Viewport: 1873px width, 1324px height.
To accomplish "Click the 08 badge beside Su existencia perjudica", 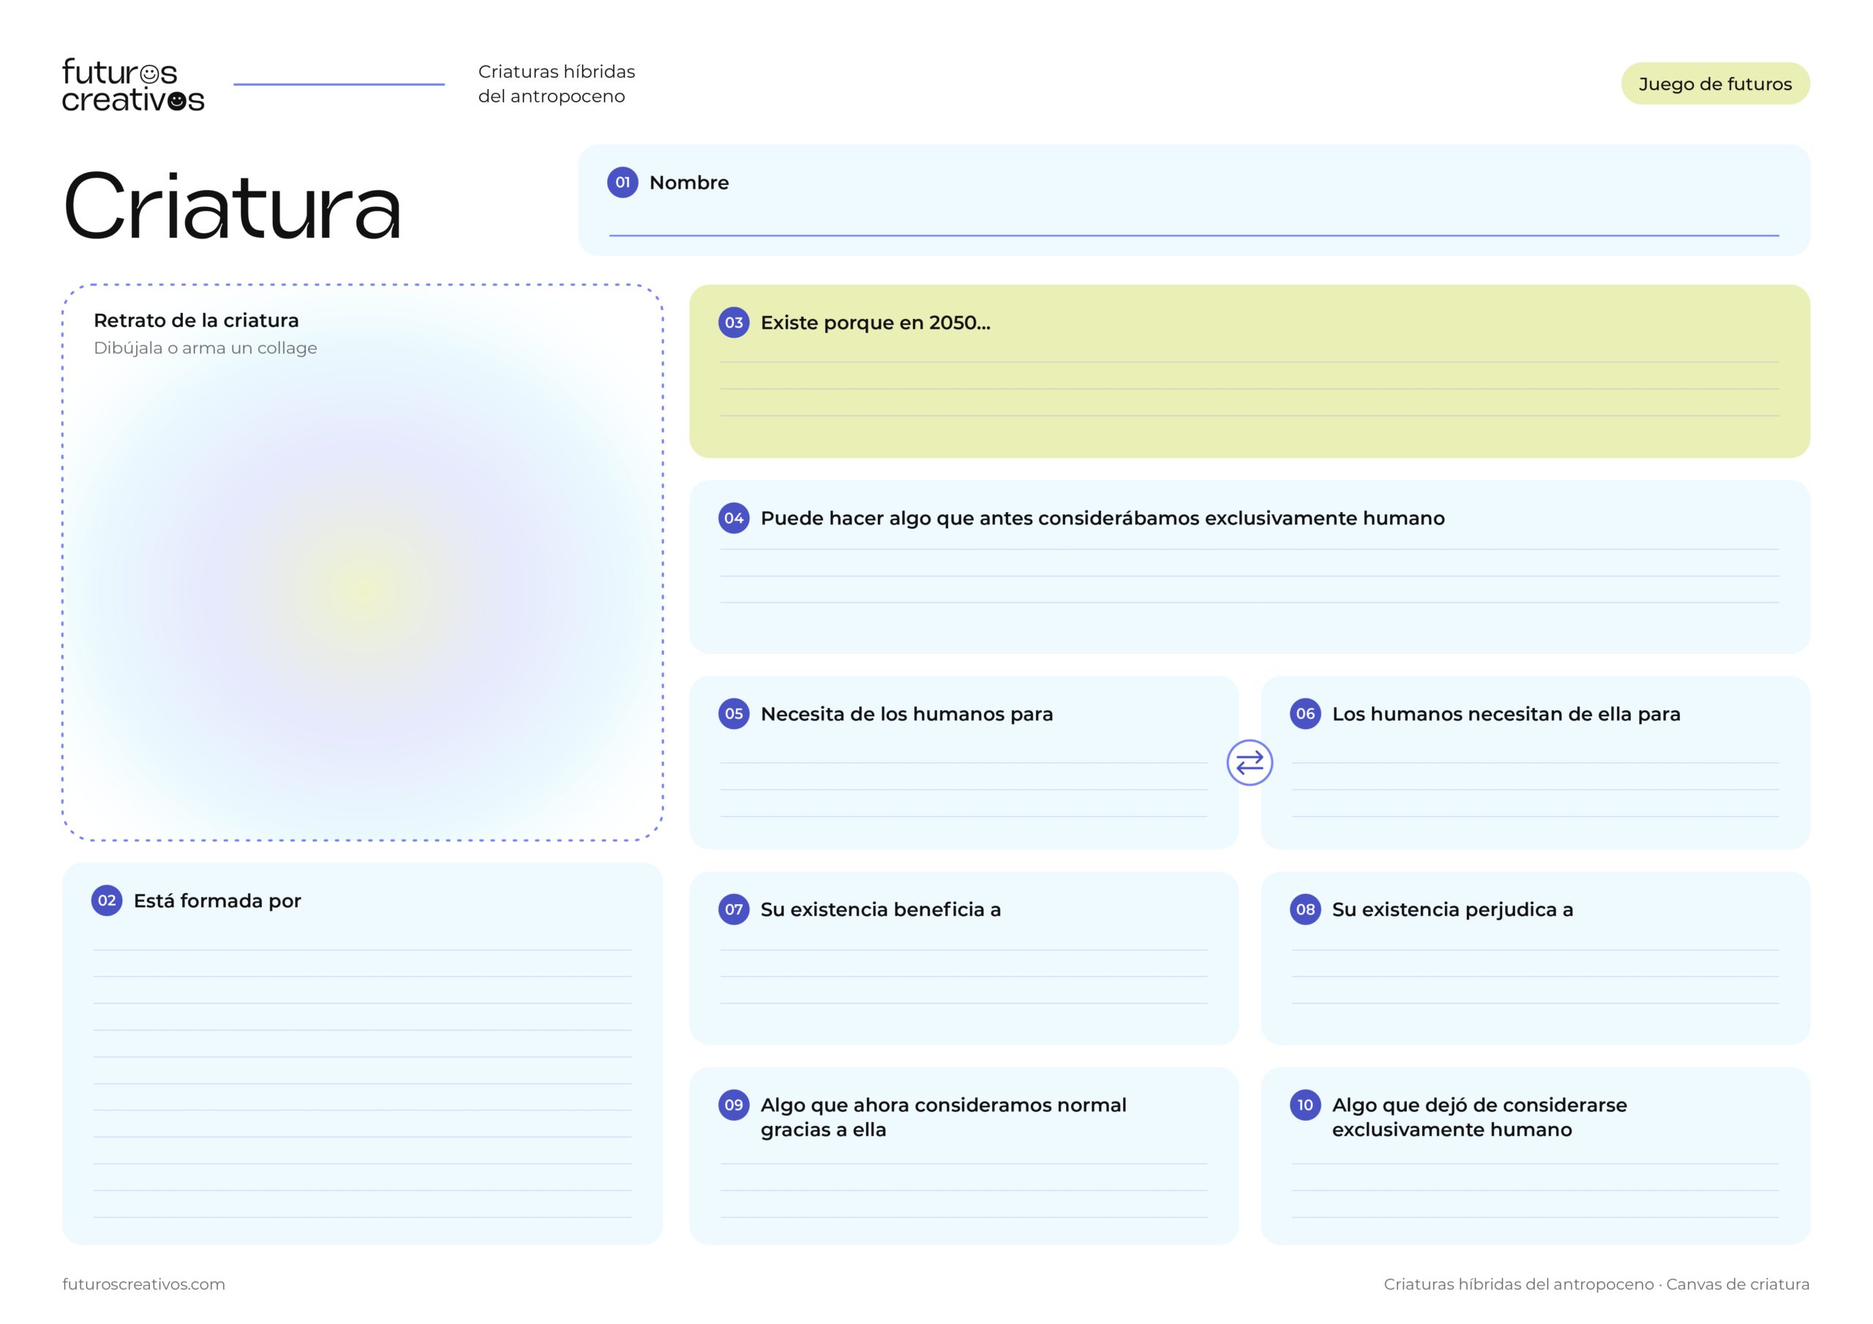I will 1305,909.
